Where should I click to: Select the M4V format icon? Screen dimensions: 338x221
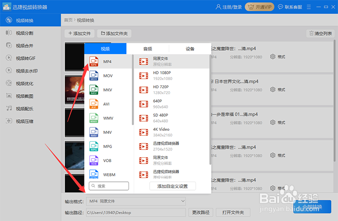[94, 132]
